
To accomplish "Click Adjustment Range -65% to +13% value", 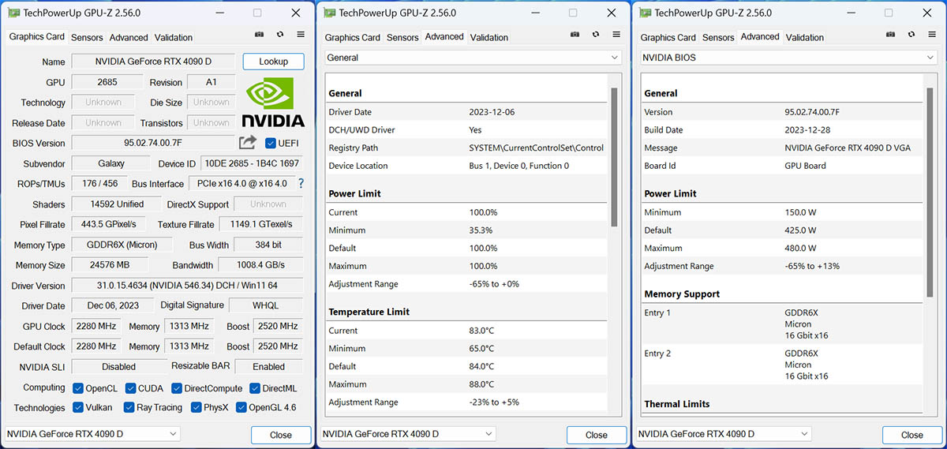I will [x=811, y=266].
